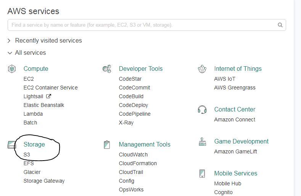Image resolution: width=301 pixels, height=196 pixels.
Task: Click the Developer Tools gears icon
Action: [x=107, y=69]
